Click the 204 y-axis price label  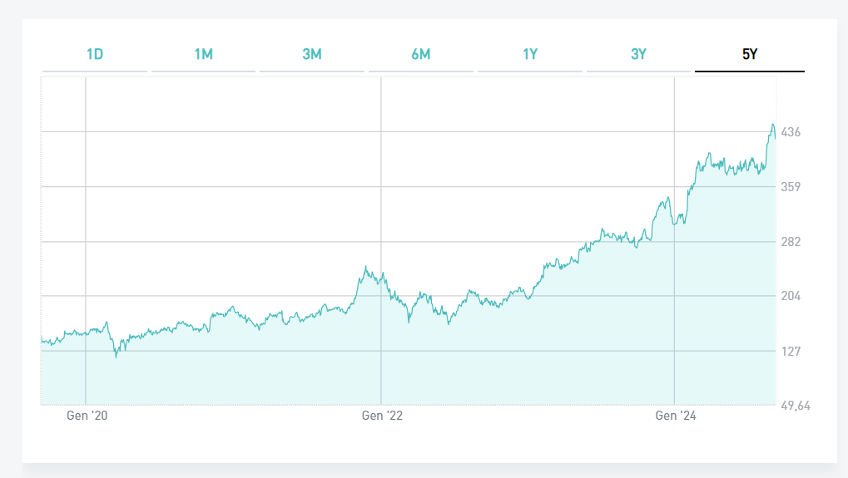pos(791,297)
